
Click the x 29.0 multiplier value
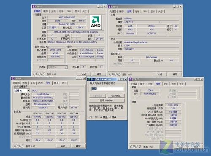(x=56, y=53)
